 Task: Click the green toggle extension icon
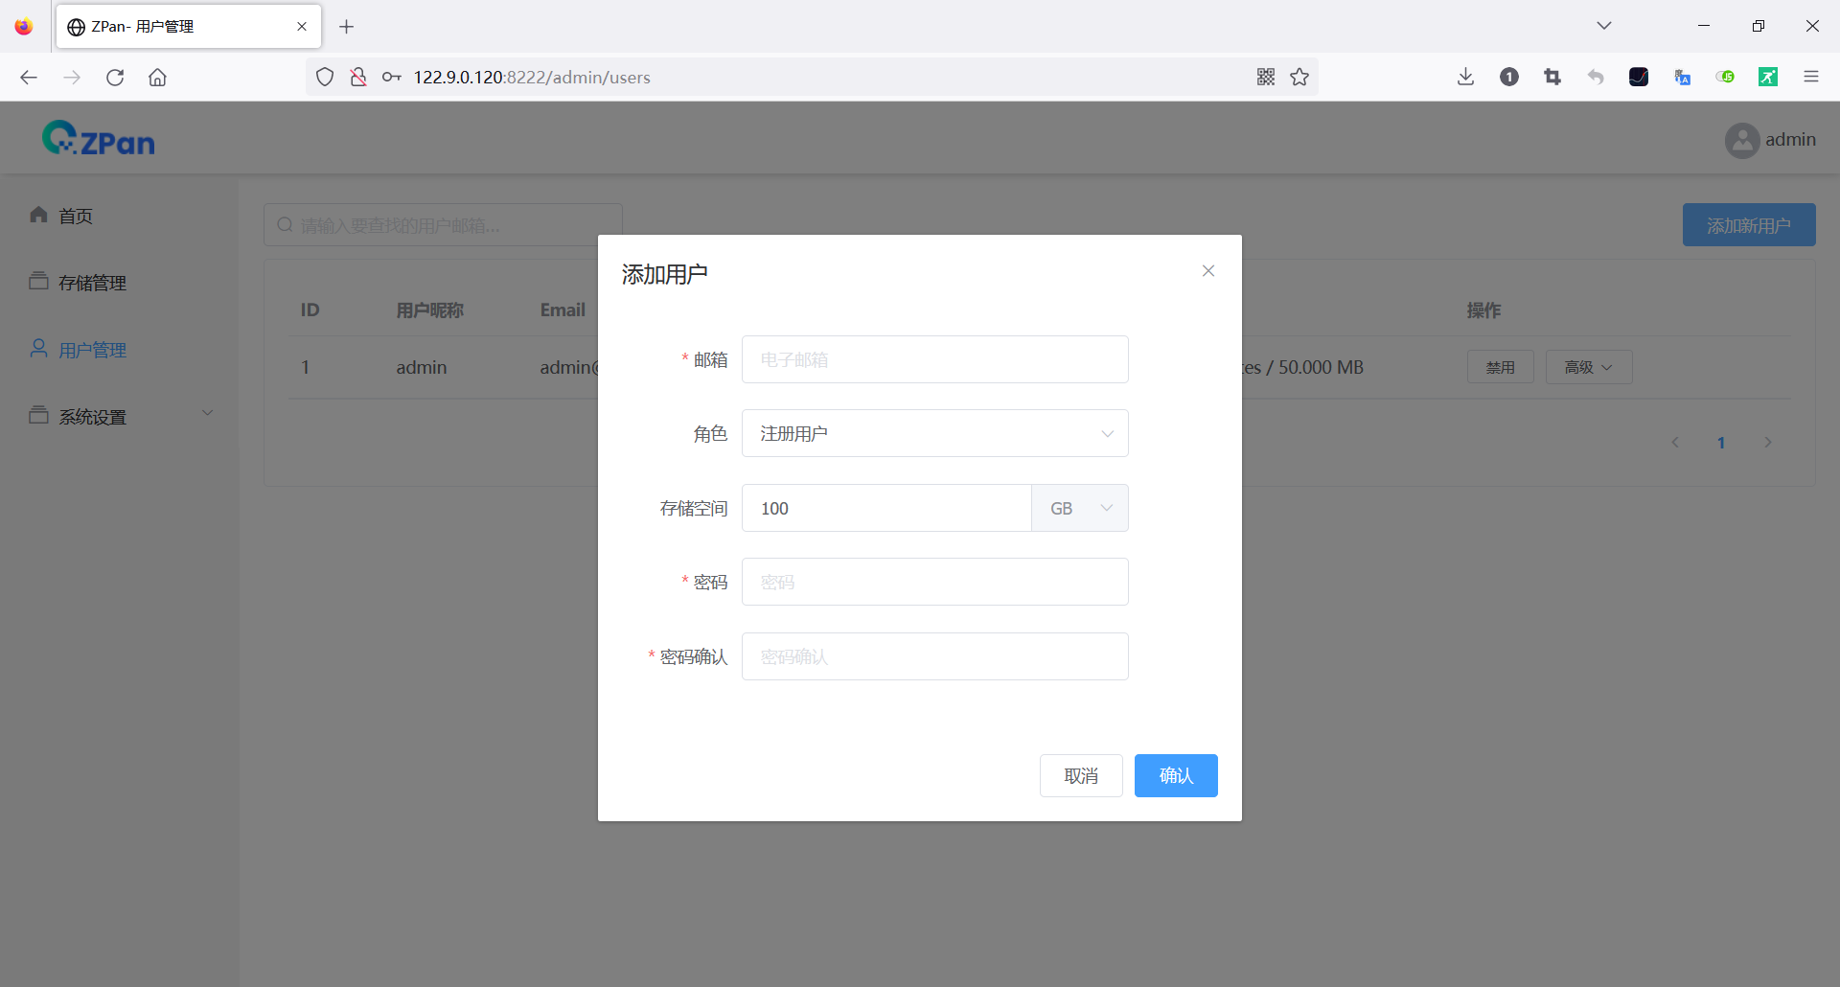pyautogui.click(x=1725, y=77)
